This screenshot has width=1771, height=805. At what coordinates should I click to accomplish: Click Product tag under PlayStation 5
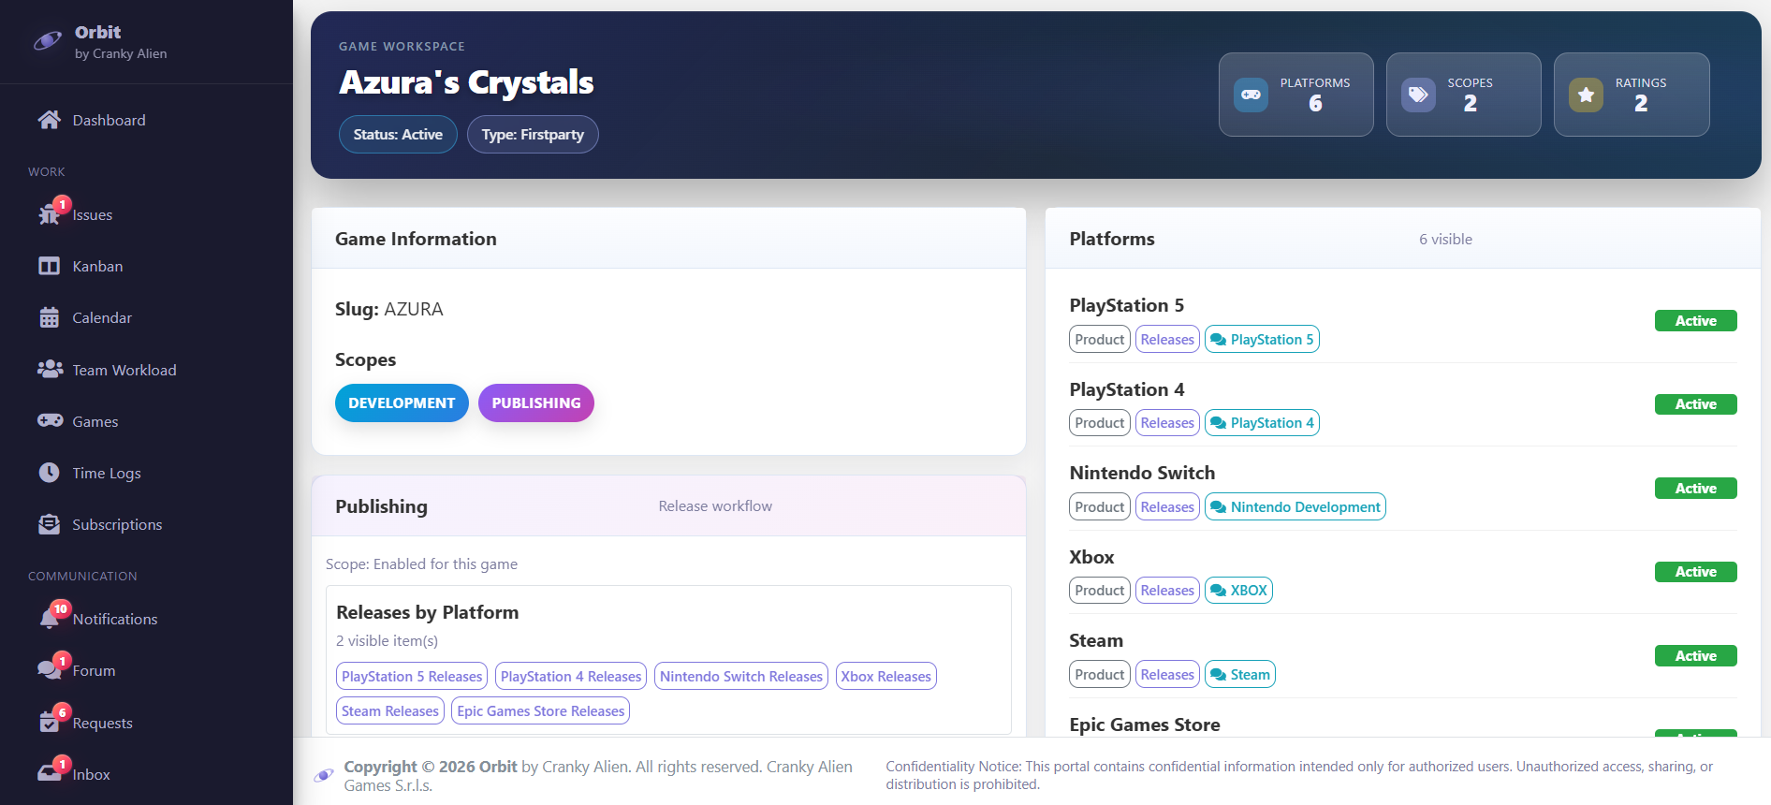coord(1100,339)
